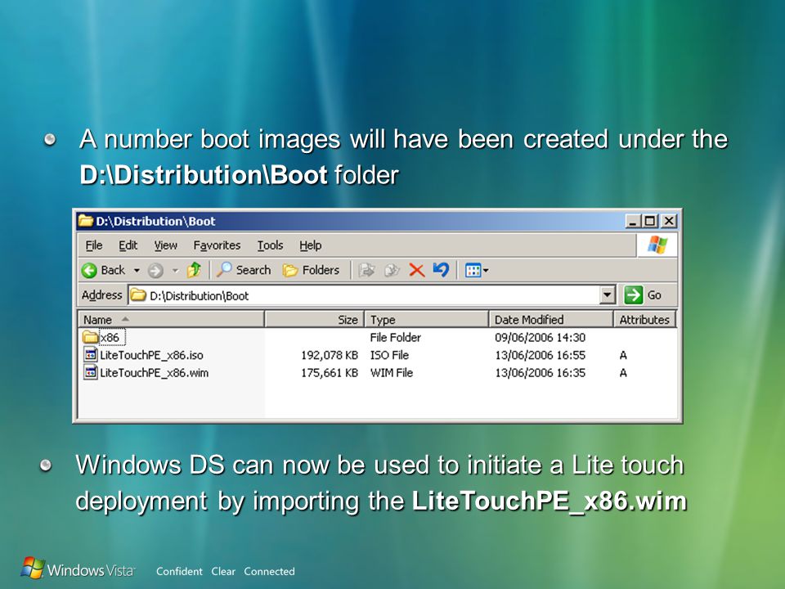Select the x86 folder name

110,338
